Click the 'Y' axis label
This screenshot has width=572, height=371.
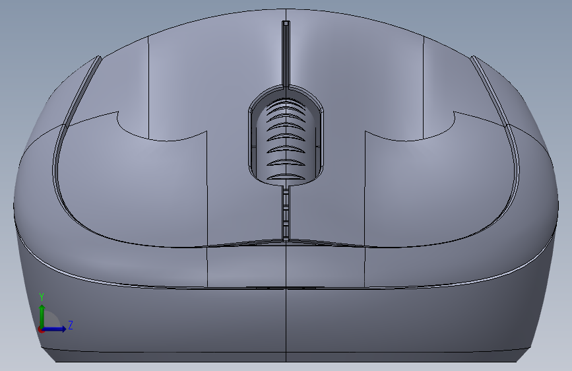click(x=42, y=297)
